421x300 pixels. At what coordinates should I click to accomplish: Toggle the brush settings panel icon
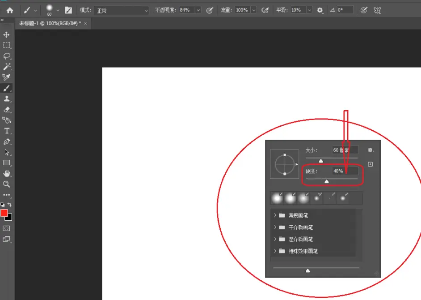[x=68, y=10]
